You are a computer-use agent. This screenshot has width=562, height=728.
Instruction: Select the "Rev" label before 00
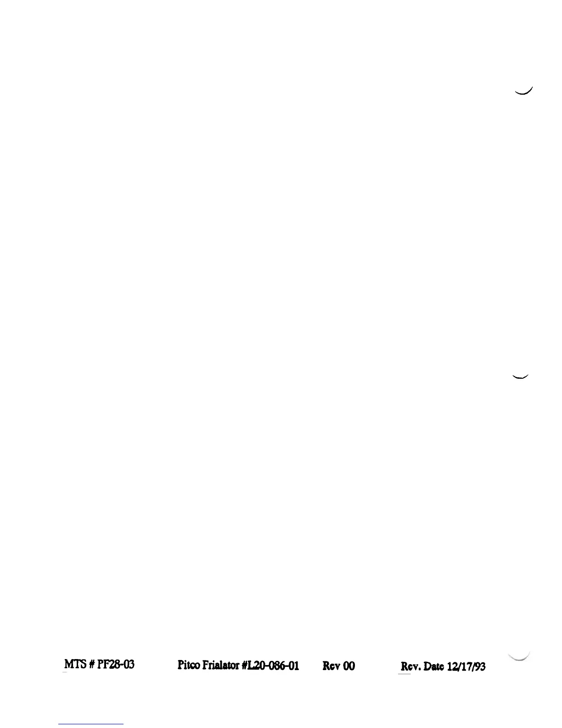[x=331, y=665]
